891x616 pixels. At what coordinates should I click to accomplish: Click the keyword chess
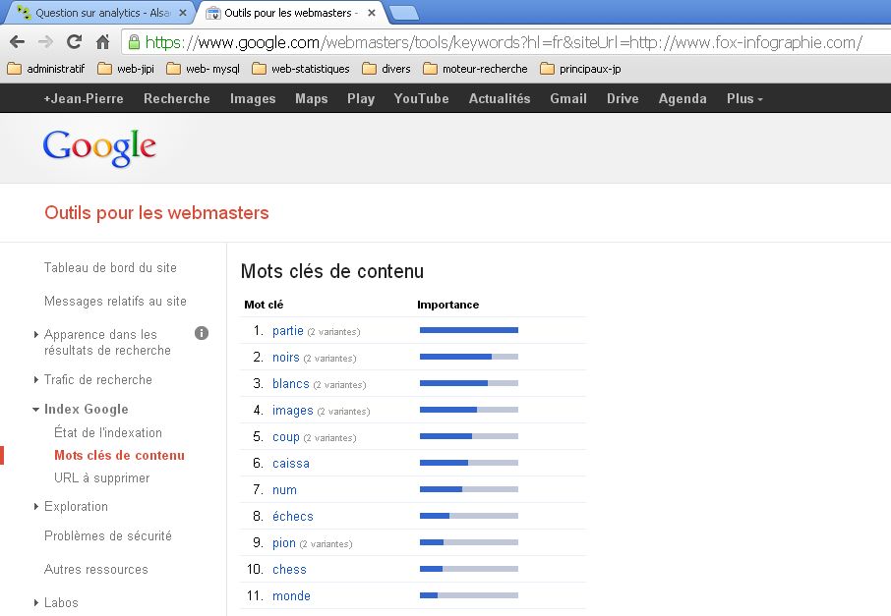[x=289, y=570]
